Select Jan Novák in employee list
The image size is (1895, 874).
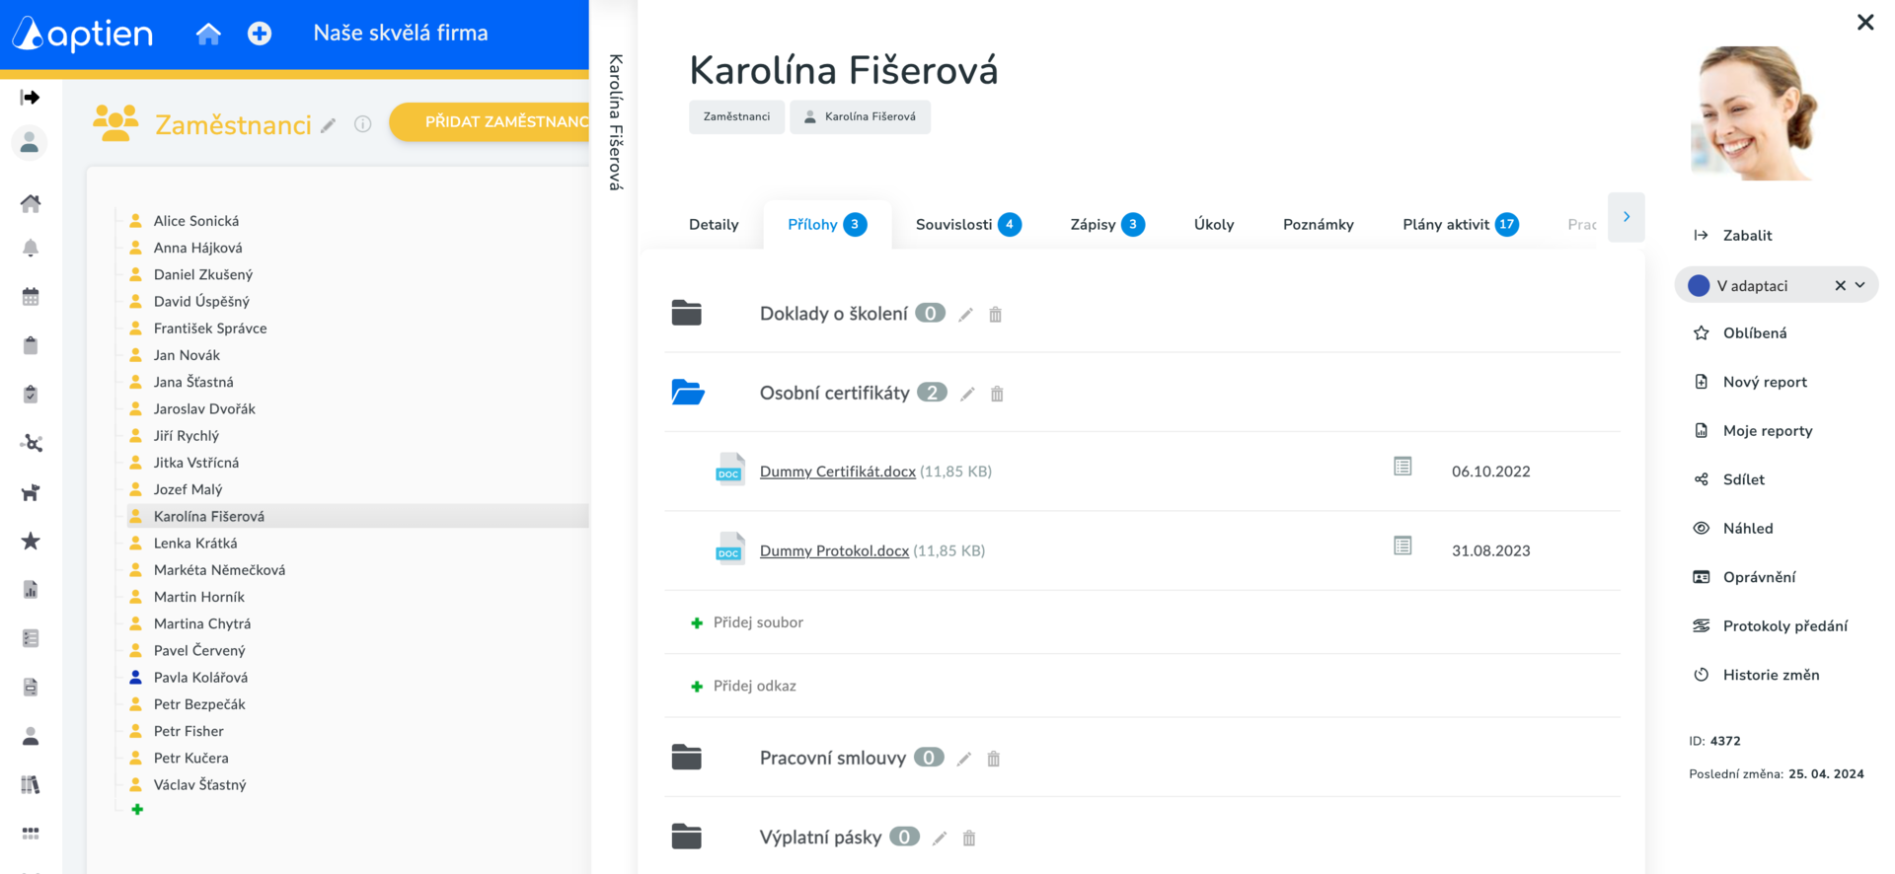187,355
